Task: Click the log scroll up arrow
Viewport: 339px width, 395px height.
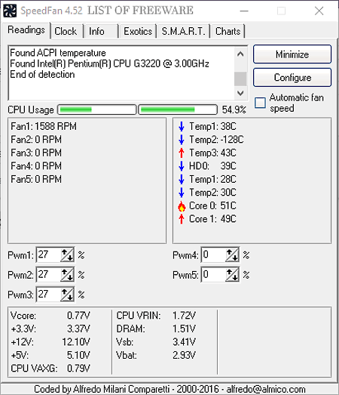Action: [x=240, y=54]
